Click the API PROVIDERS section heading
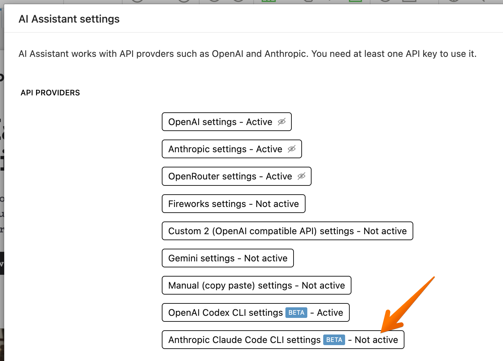The height and width of the screenshot is (361, 503). point(50,93)
